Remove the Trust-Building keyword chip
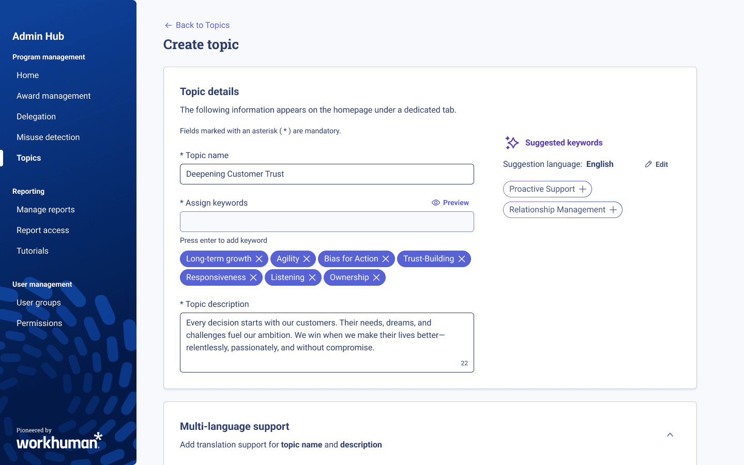 (462, 259)
